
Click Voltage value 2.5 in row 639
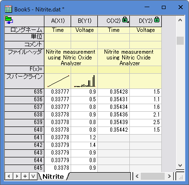(146, 122)
